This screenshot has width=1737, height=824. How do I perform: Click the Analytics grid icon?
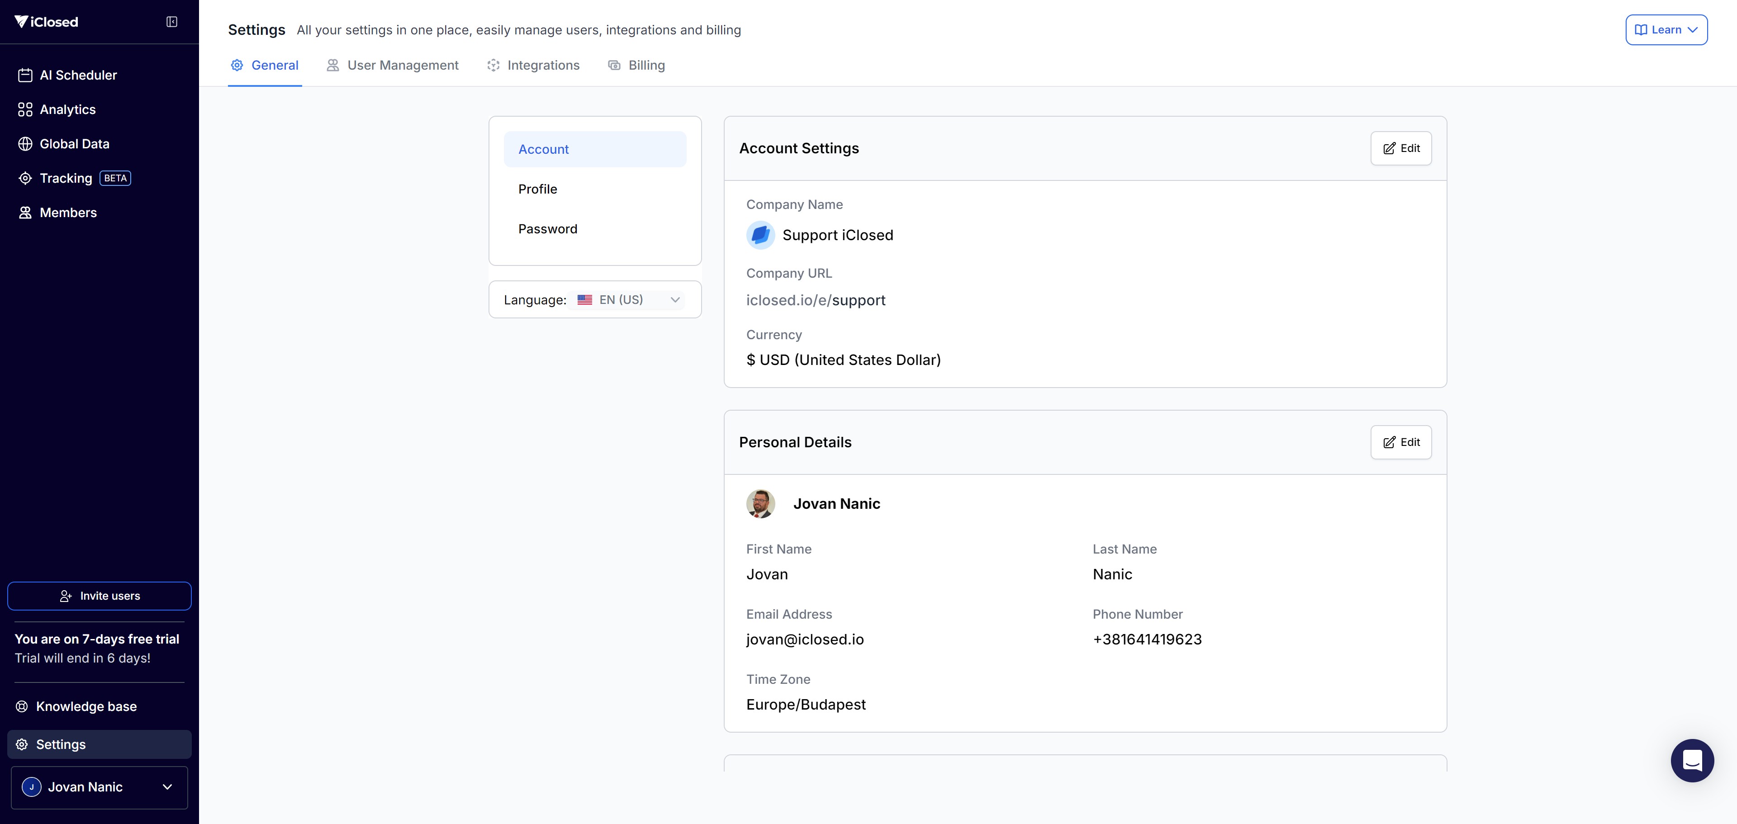pos(25,110)
